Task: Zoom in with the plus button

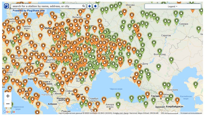Action: point(8,96)
